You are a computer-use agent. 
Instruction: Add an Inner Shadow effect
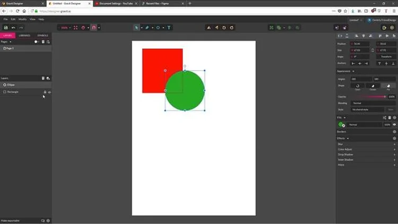click(394, 160)
